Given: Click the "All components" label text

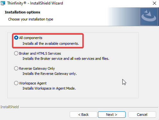Looking at the screenshot, I should [x=31, y=38].
